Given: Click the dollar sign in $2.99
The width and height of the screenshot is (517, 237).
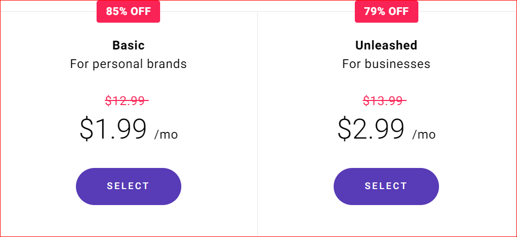Looking at the screenshot, I should coord(344,129).
